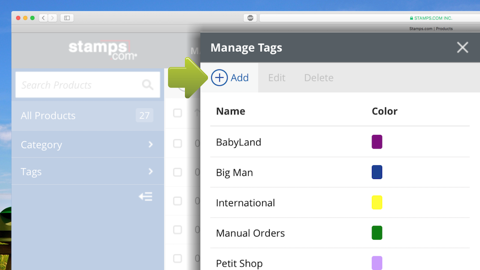This screenshot has height=270, width=480.
Task: Click the Add label text
Action: point(240,78)
